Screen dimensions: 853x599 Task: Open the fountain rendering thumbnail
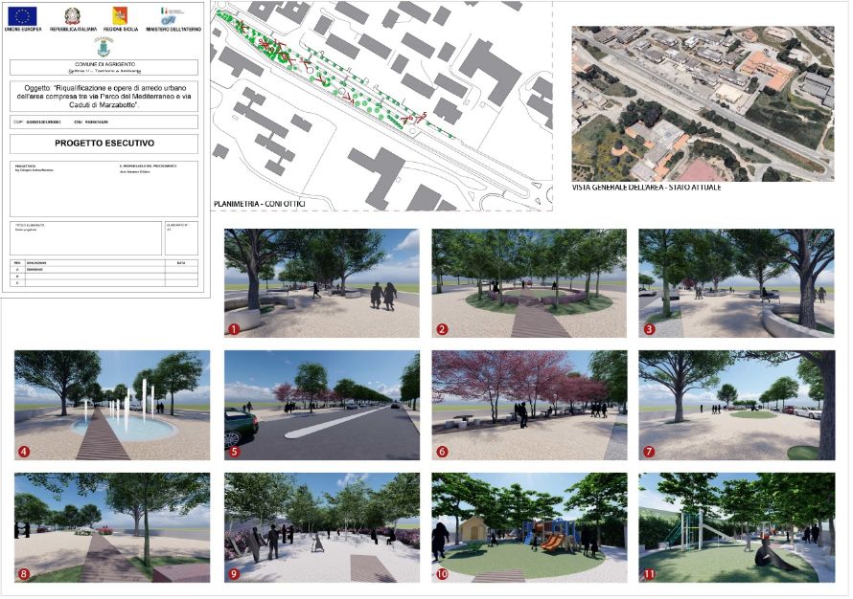tap(112, 405)
